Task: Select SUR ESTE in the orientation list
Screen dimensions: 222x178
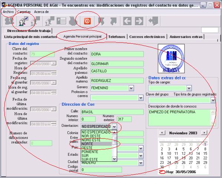Action: 96,159
